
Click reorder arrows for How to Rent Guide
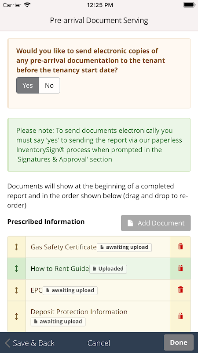[16, 268]
